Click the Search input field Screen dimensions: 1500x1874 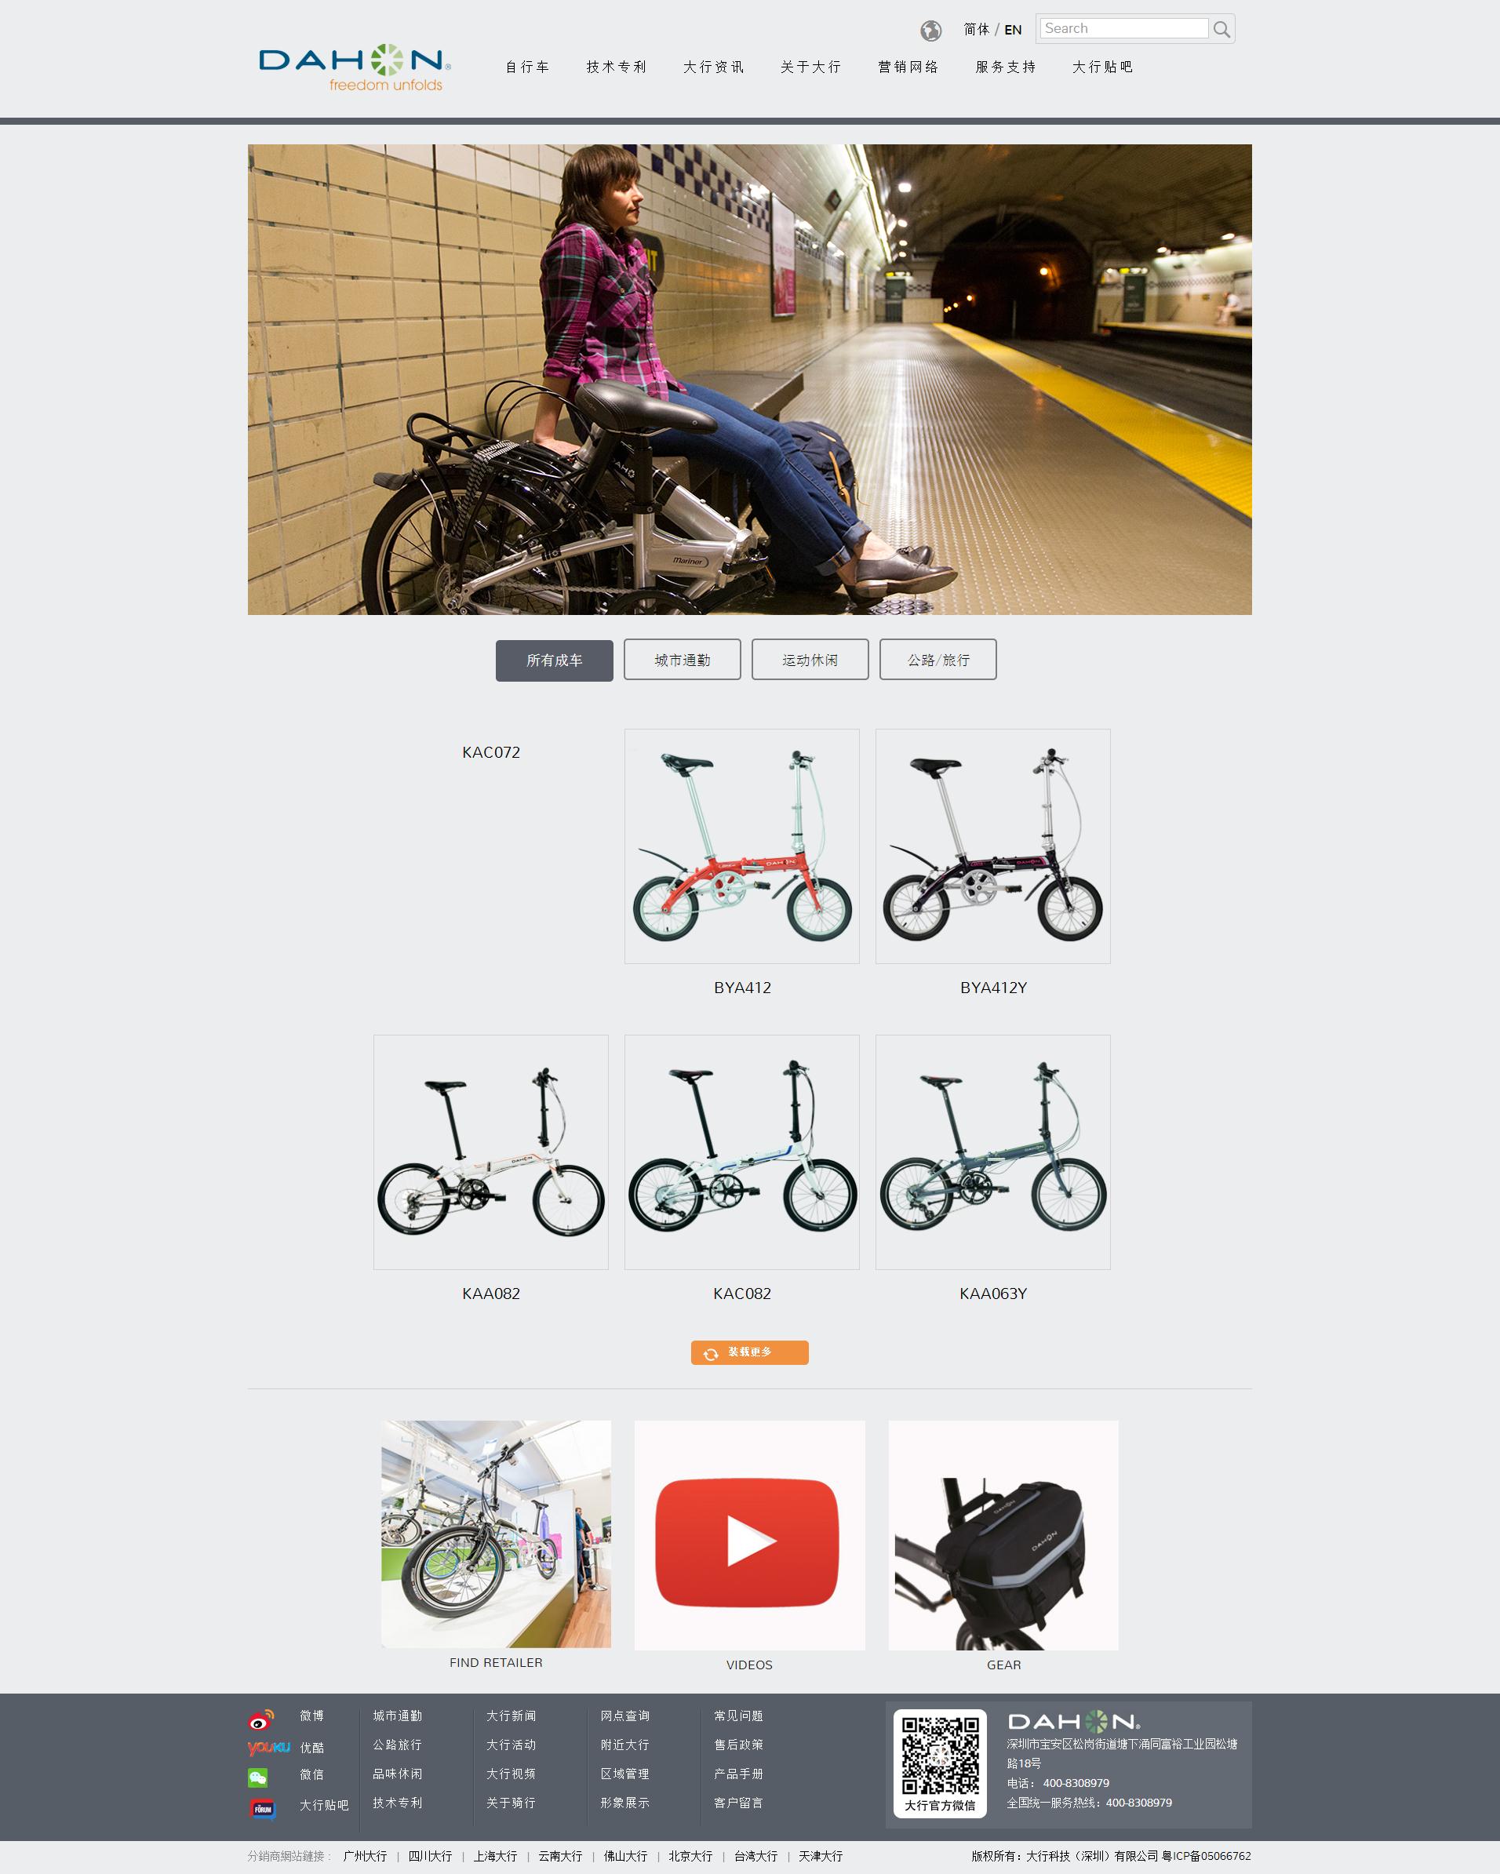(1123, 29)
